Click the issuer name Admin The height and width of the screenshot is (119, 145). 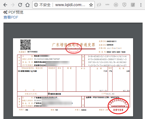pyautogui.click(x=84, y=110)
